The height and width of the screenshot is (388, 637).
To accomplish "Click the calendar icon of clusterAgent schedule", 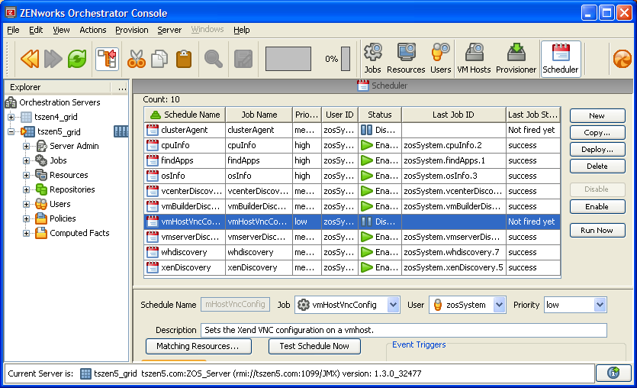I will click(153, 130).
